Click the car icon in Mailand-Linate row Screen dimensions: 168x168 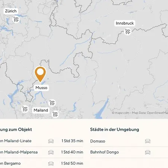[51, 141]
